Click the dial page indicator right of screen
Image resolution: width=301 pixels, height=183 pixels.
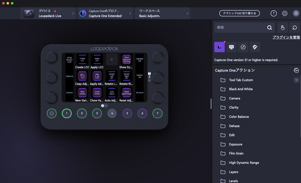point(149,77)
